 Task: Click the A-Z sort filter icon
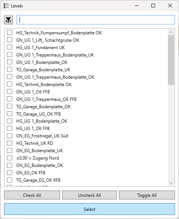pos(8,20)
